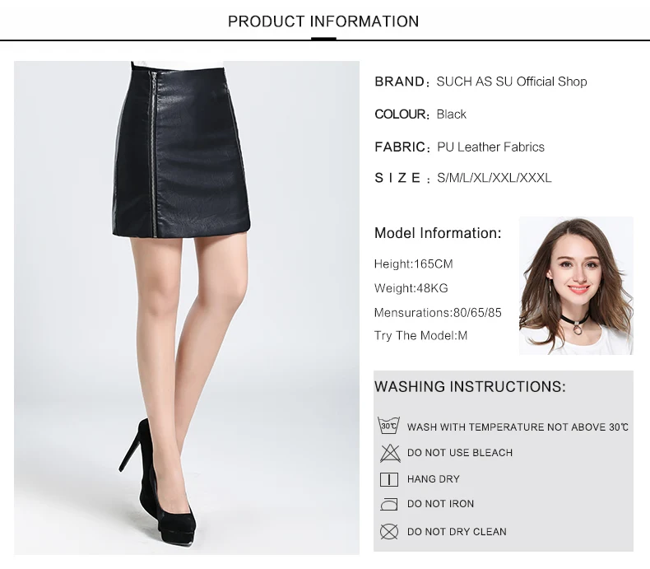The image size is (650, 569).
Task: Click the Mensurations:80/65/85 line
Action: click(438, 312)
